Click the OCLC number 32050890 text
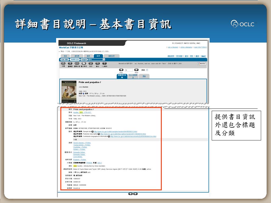 point(82,185)
